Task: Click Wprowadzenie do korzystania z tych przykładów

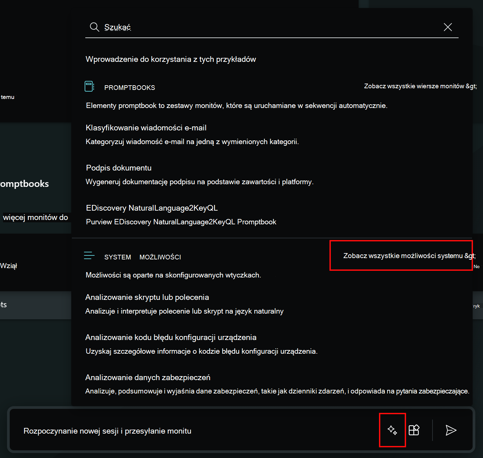Action: 171,59
